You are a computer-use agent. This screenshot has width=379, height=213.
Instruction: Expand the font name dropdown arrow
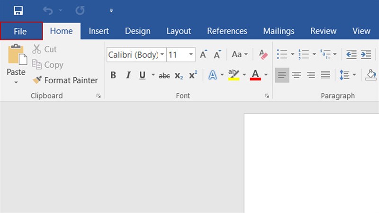(162, 54)
